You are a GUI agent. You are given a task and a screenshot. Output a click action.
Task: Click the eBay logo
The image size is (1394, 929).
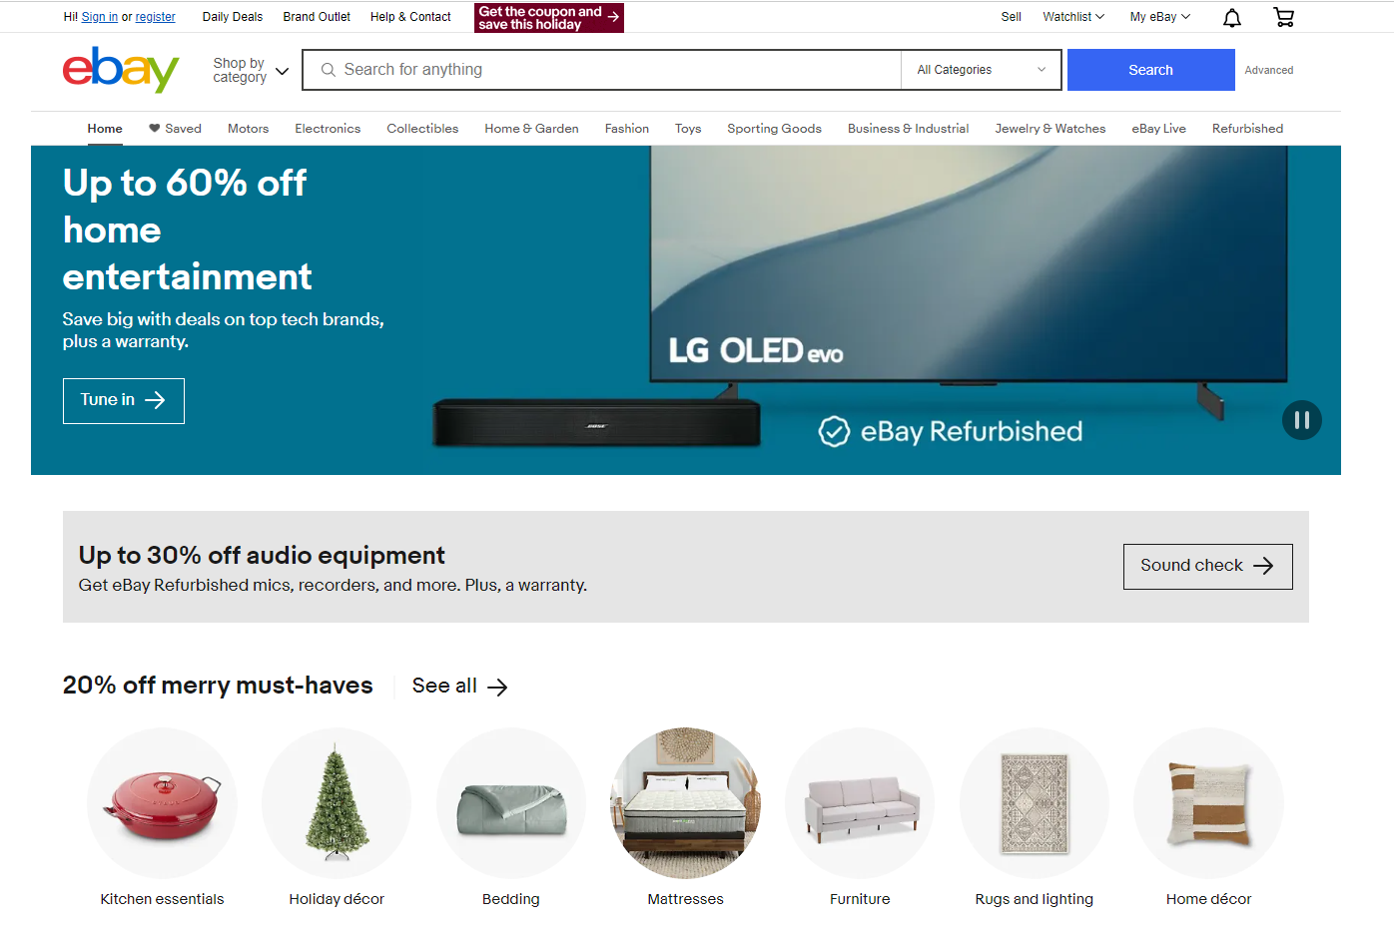tap(121, 70)
